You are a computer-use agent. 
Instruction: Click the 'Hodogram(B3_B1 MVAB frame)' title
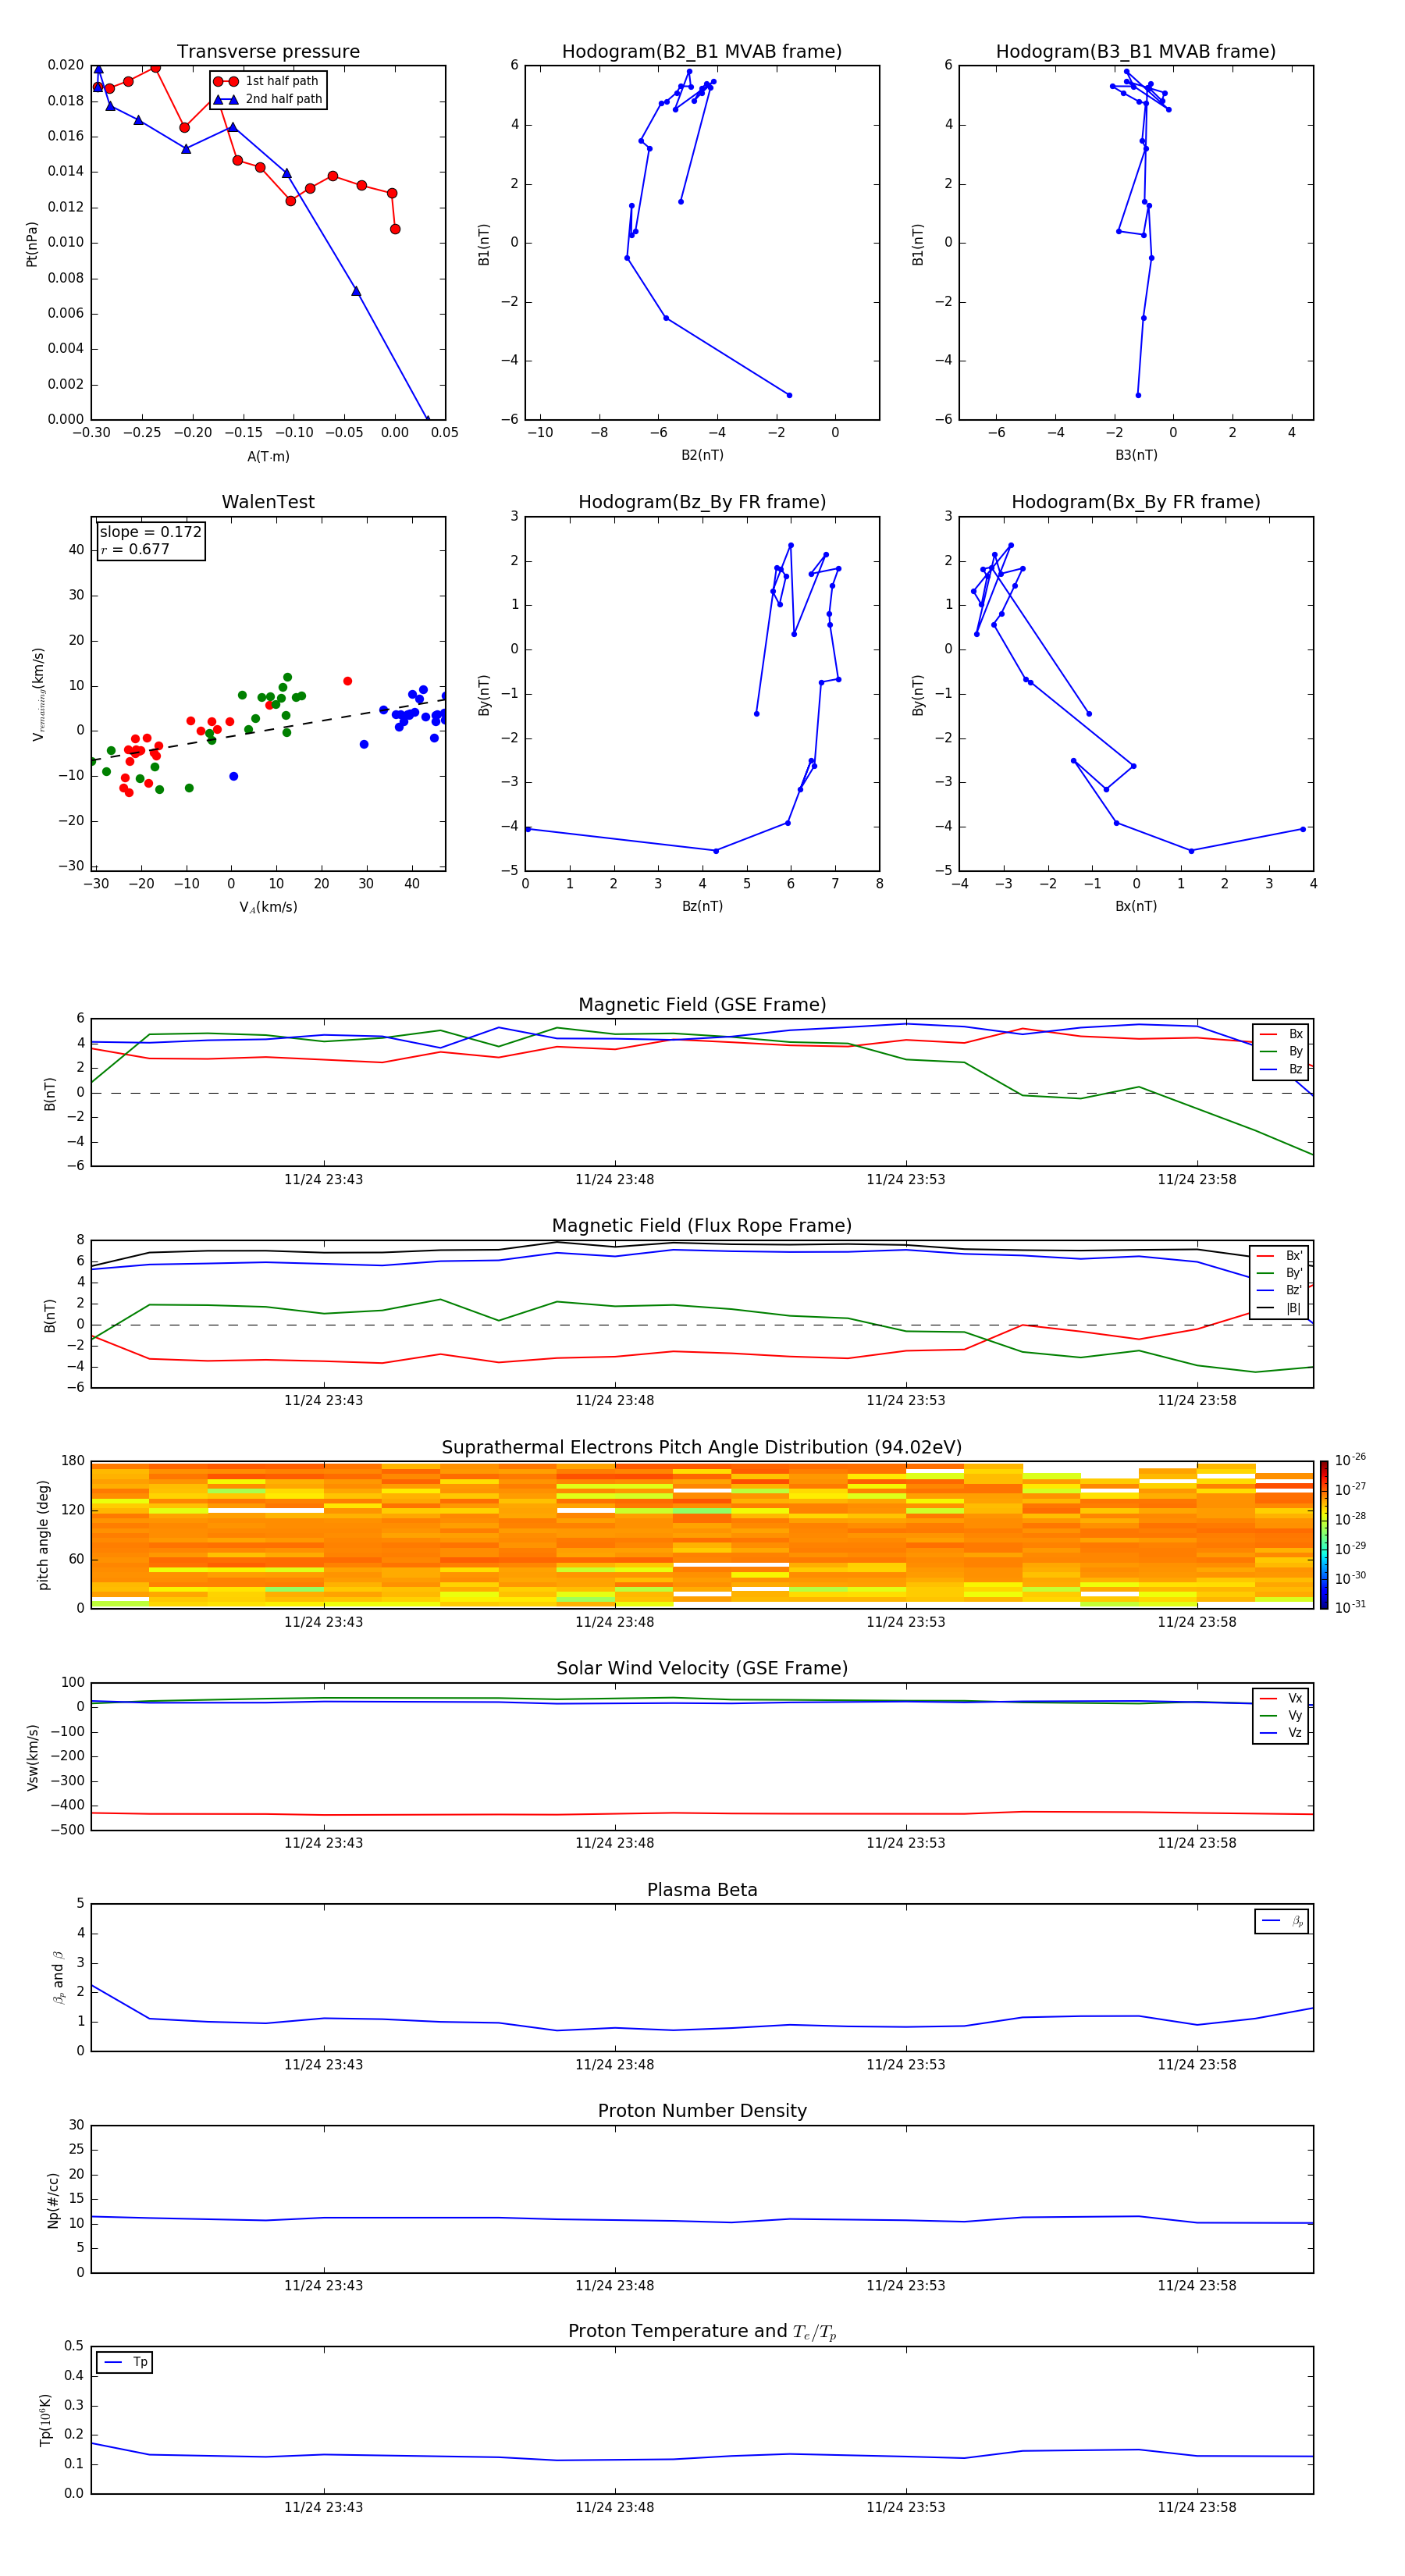(1136, 52)
